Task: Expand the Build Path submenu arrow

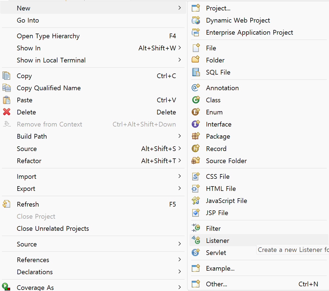Action: pos(180,136)
